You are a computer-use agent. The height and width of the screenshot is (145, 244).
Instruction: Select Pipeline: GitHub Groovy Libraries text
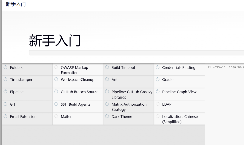click(132, 95)
